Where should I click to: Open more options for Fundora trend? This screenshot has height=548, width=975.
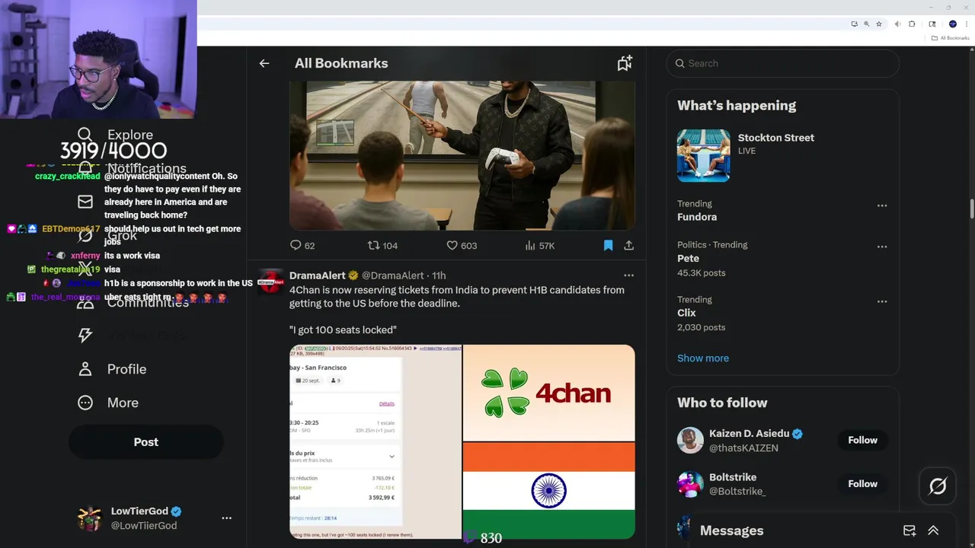[882, 205]
